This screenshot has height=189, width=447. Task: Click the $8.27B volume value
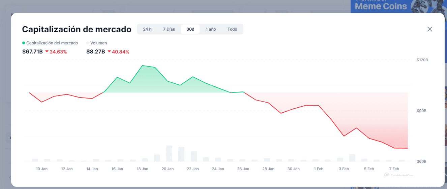point(96,52)
